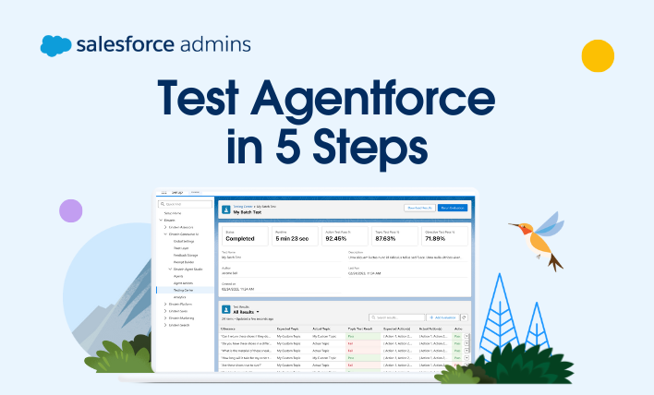Click the My Batch Test header icon
This screenshot has height=395, width=654.
tap(225, 209)
